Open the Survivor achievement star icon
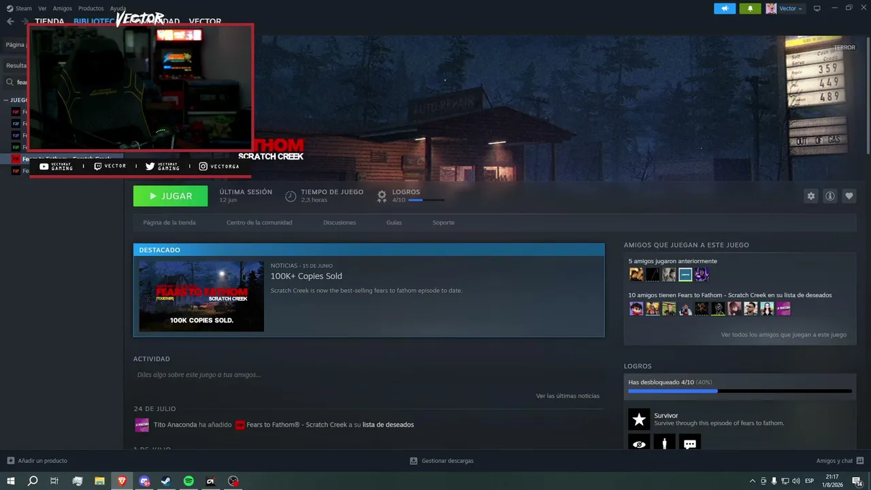 click(639, 419)
